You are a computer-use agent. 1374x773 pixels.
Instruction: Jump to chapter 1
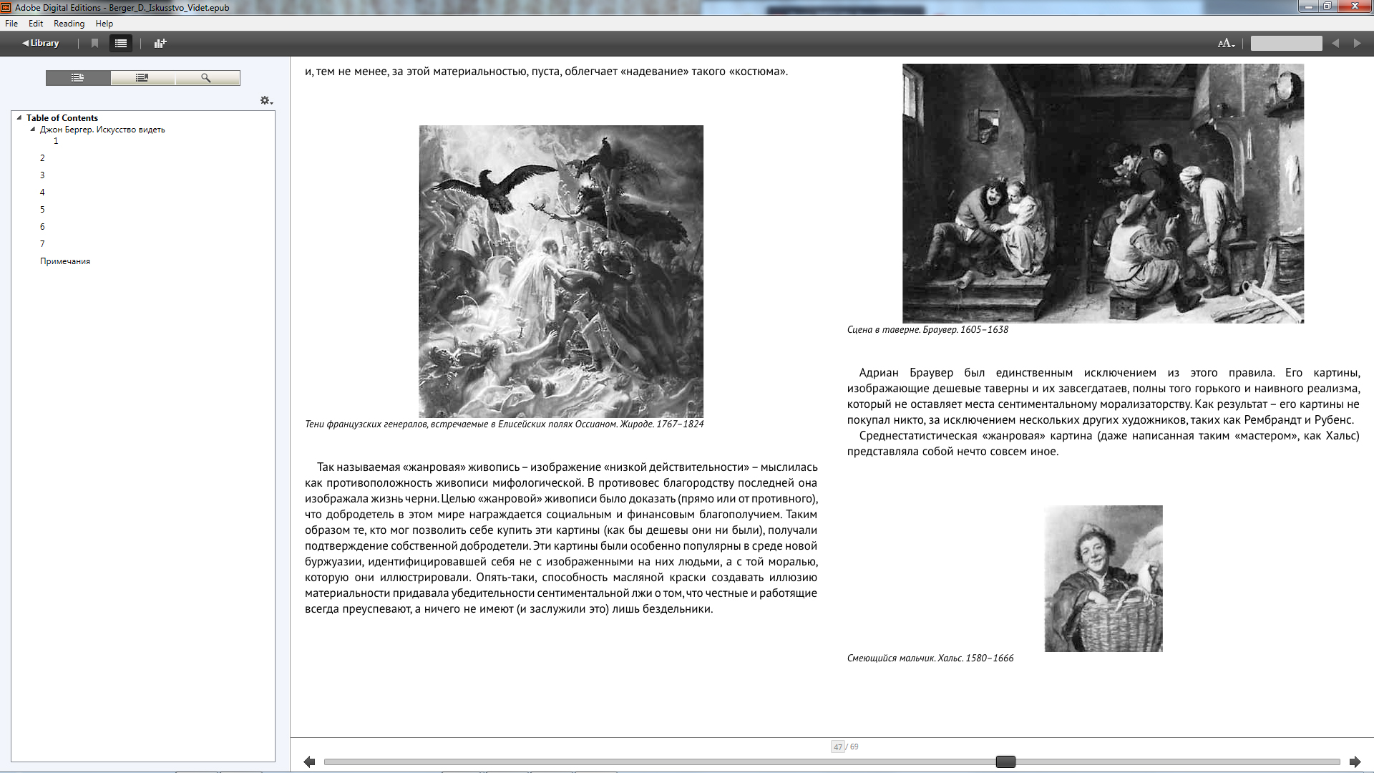tap(56, 141)
